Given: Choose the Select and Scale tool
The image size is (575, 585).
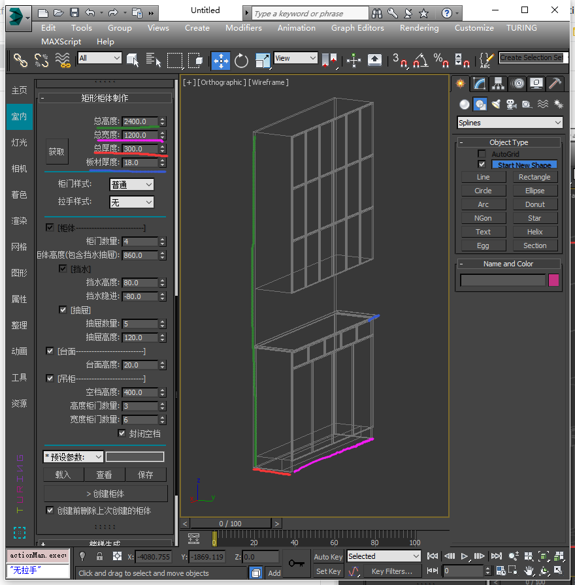Looking at the screenshot, I should [x=263, y=61].
